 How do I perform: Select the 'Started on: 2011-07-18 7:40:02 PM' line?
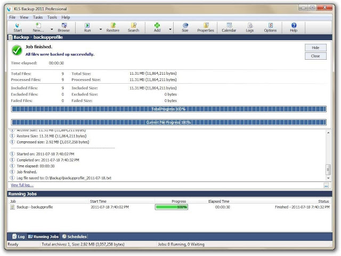(x=45, y=154)
